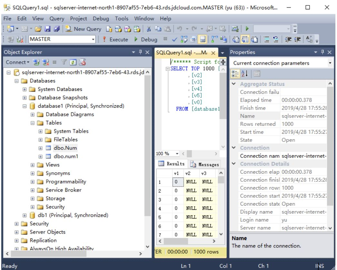Viewport: 337px width, 270px height.
Task: Save the query with the floppy disk icon
Action: click(47, 29)
